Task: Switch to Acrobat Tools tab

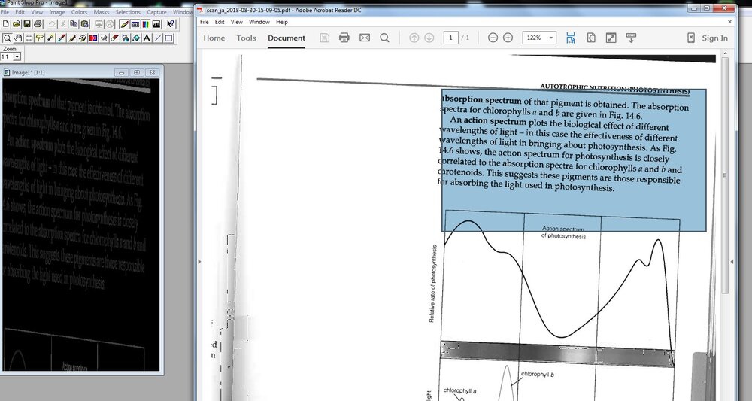Action: (246, 38)
